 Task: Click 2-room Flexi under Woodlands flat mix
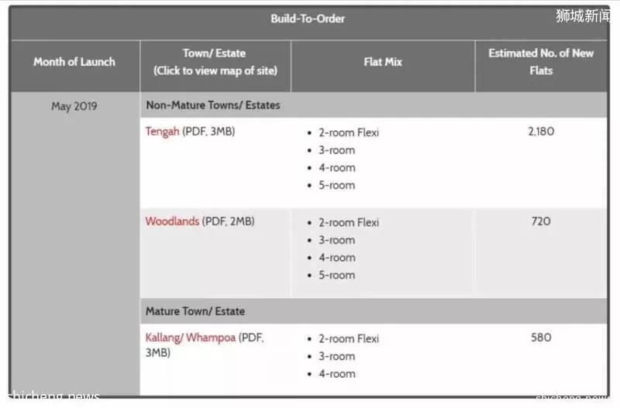349,223
